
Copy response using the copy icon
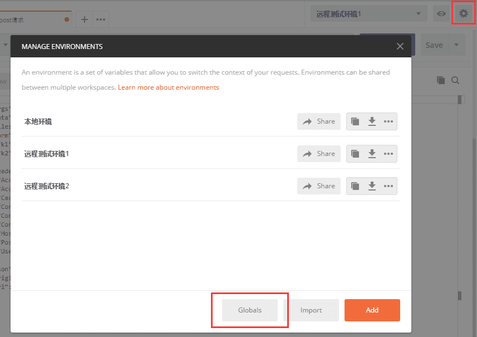(x=440, y=80)
